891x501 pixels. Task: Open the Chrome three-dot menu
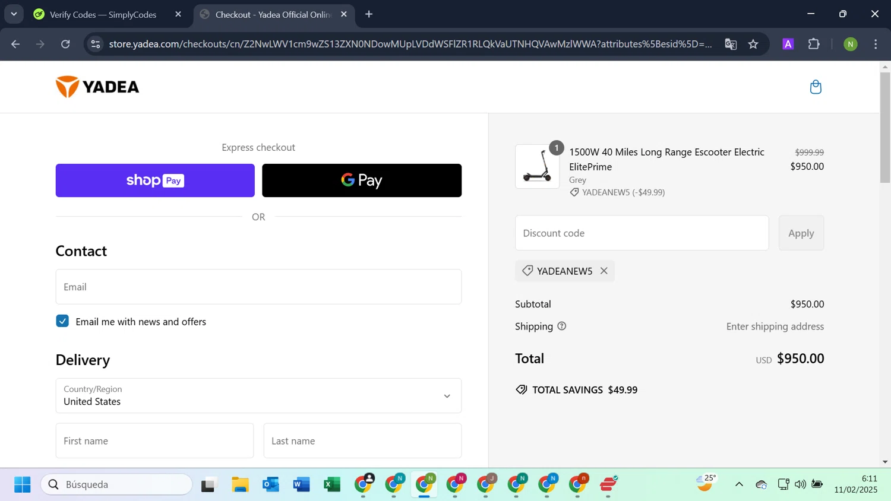coord(876,44)
